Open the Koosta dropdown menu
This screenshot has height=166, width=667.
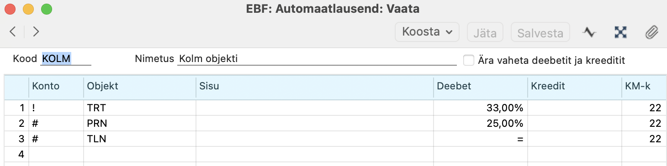tap(427, 32)
